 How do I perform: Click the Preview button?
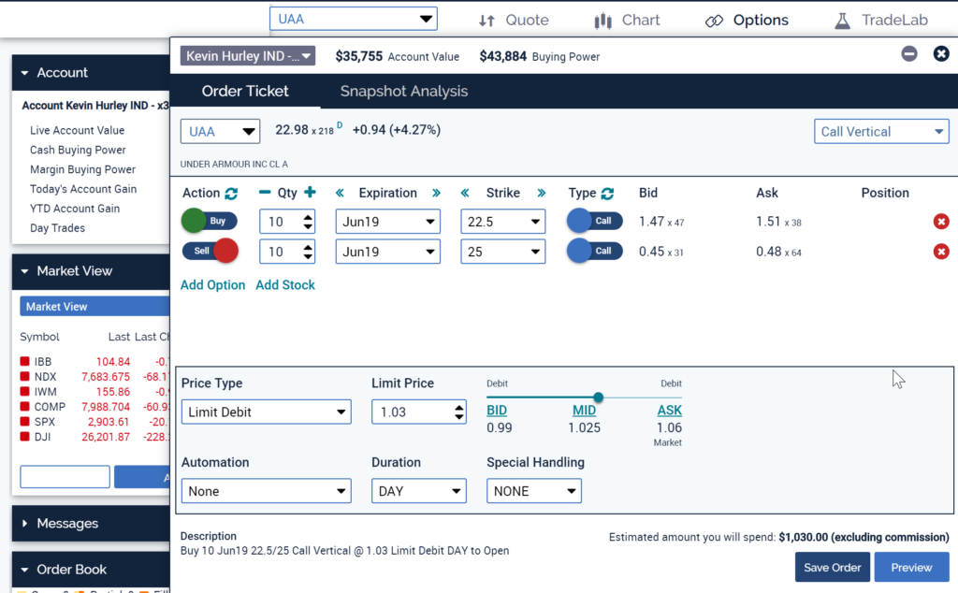point(911,567)
